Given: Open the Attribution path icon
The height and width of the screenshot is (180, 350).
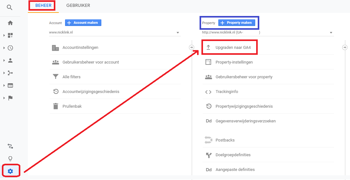Looking at the screenshot, I should [10, 146].
